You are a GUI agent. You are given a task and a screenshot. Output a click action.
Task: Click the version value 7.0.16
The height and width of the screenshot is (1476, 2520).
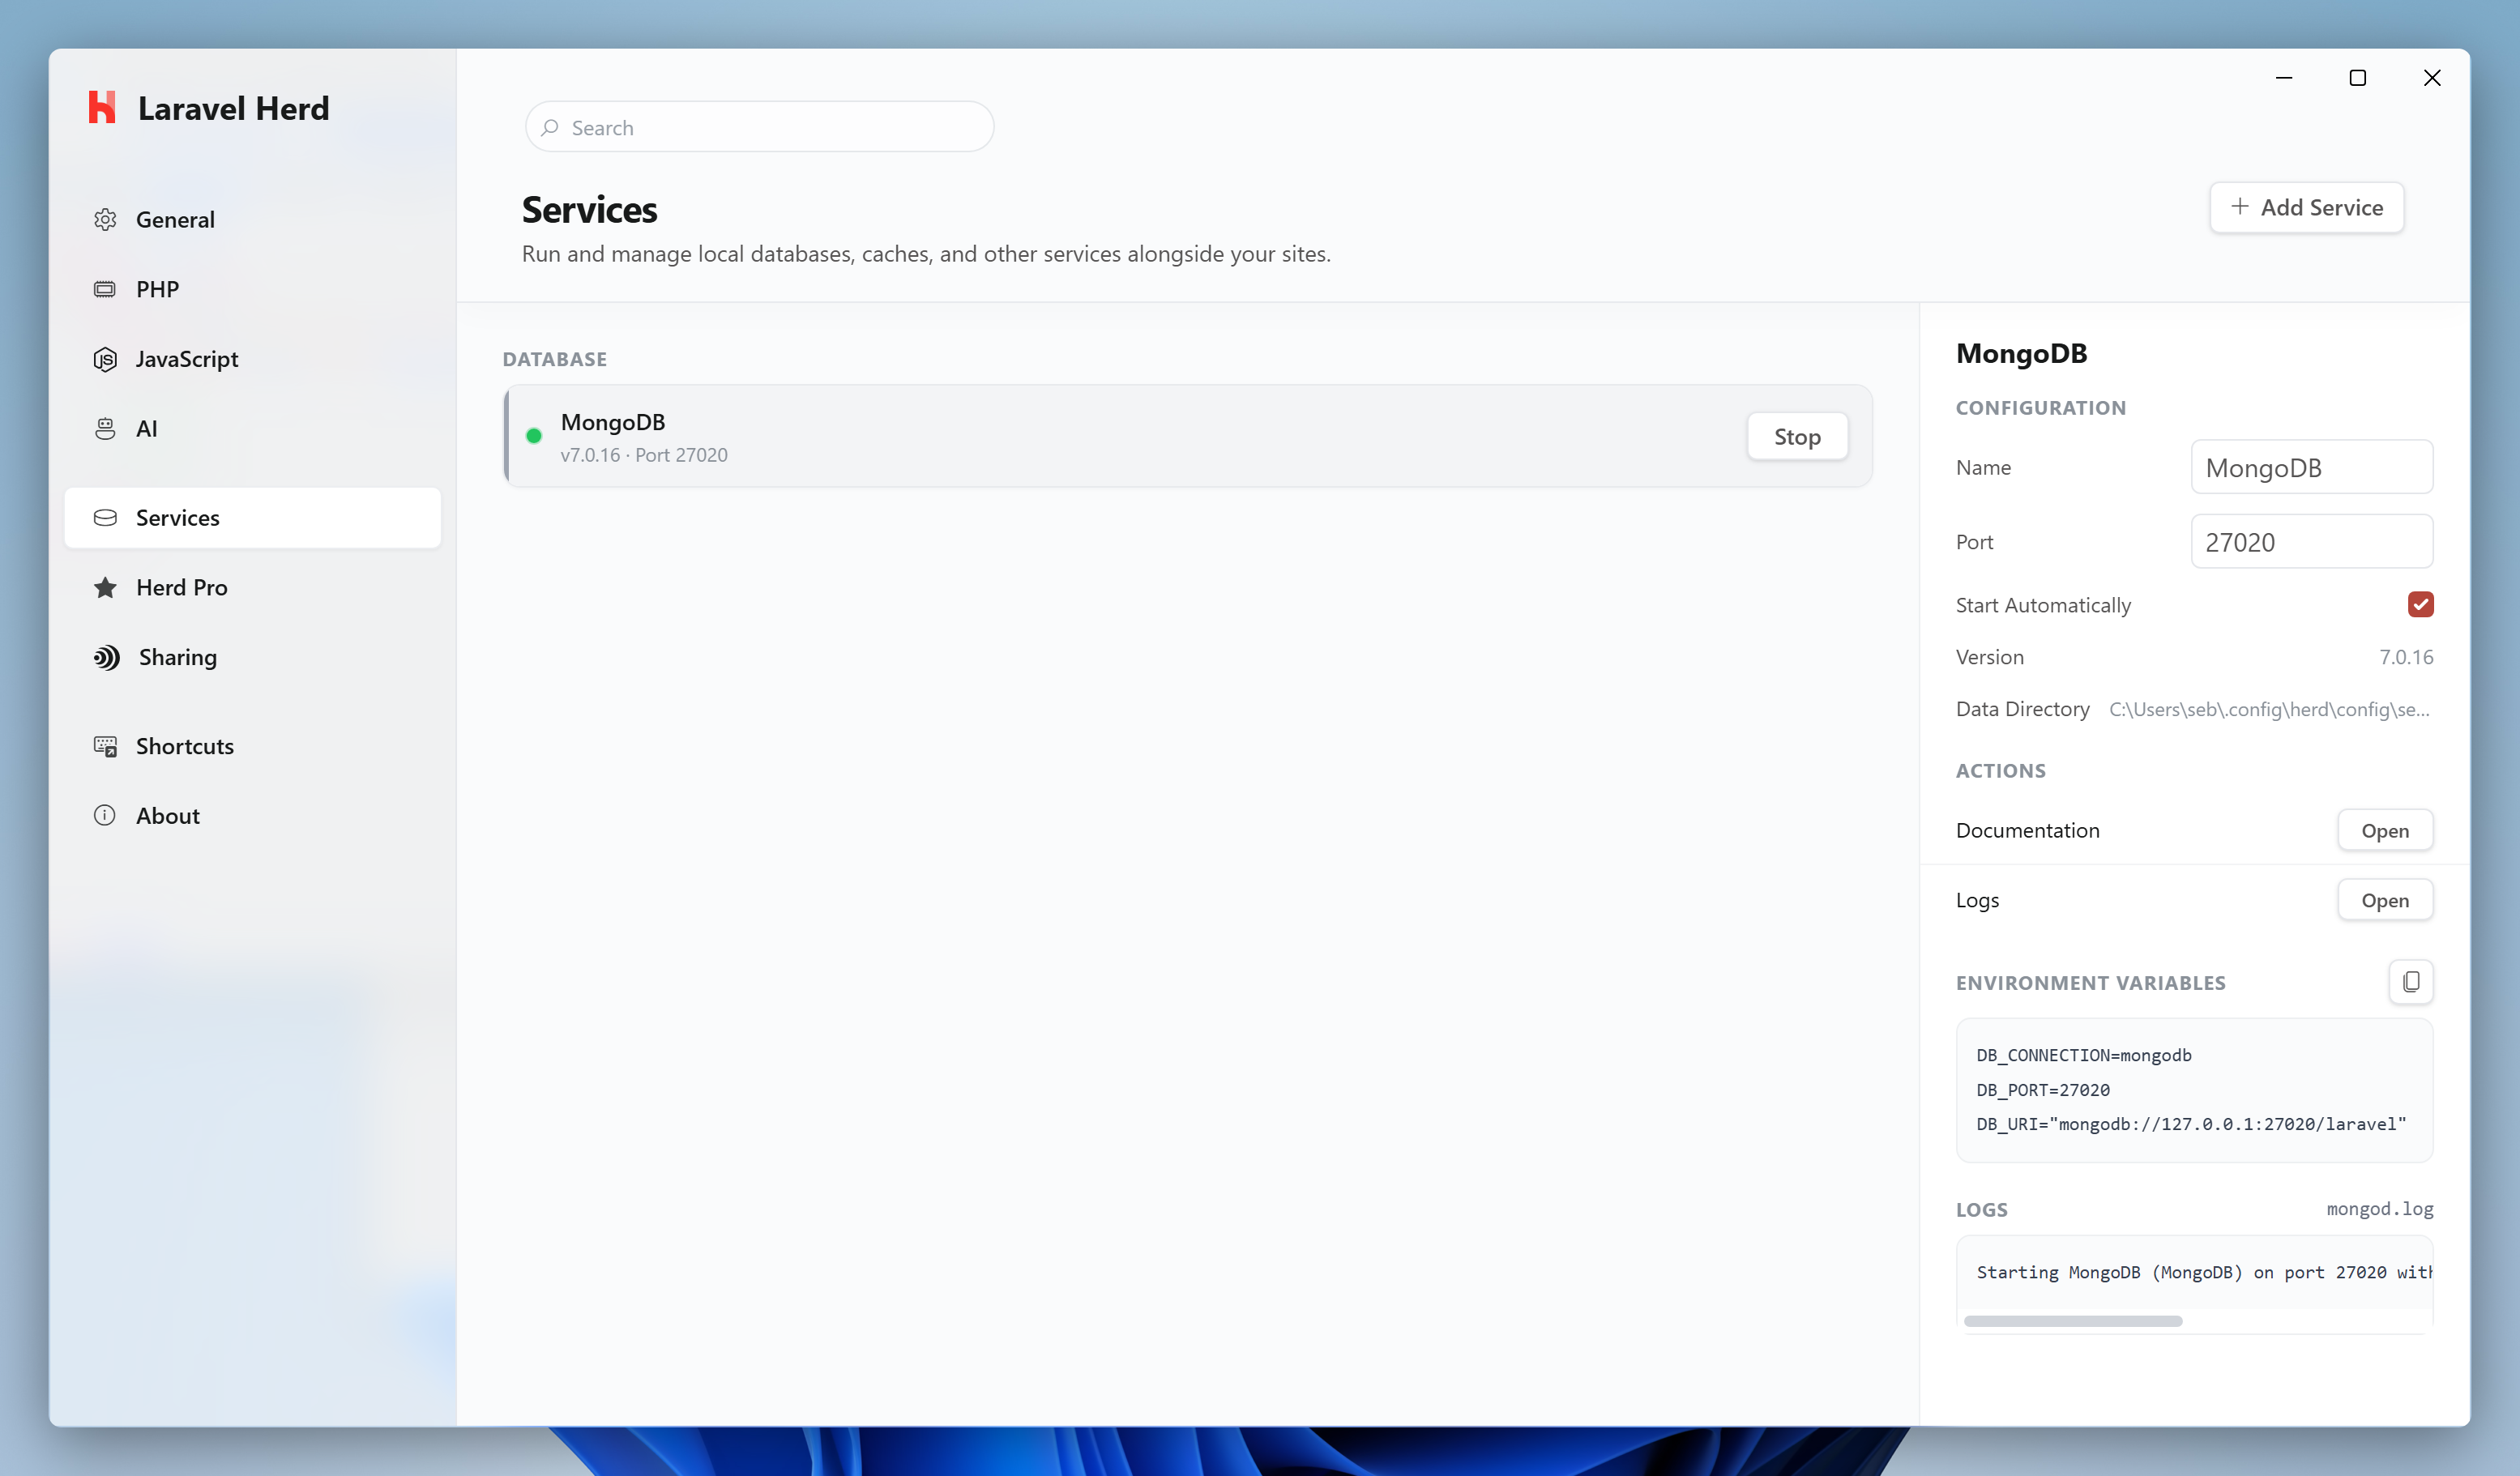pos(2406,657)
